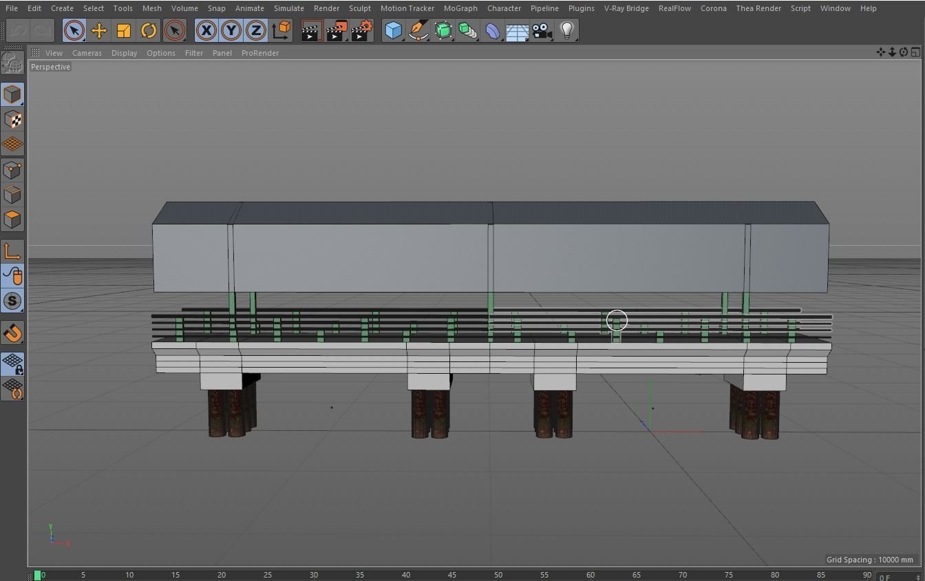Open the Mesh menu
The width and height of the screenshot is (925, 581).
tap(151, 8)
